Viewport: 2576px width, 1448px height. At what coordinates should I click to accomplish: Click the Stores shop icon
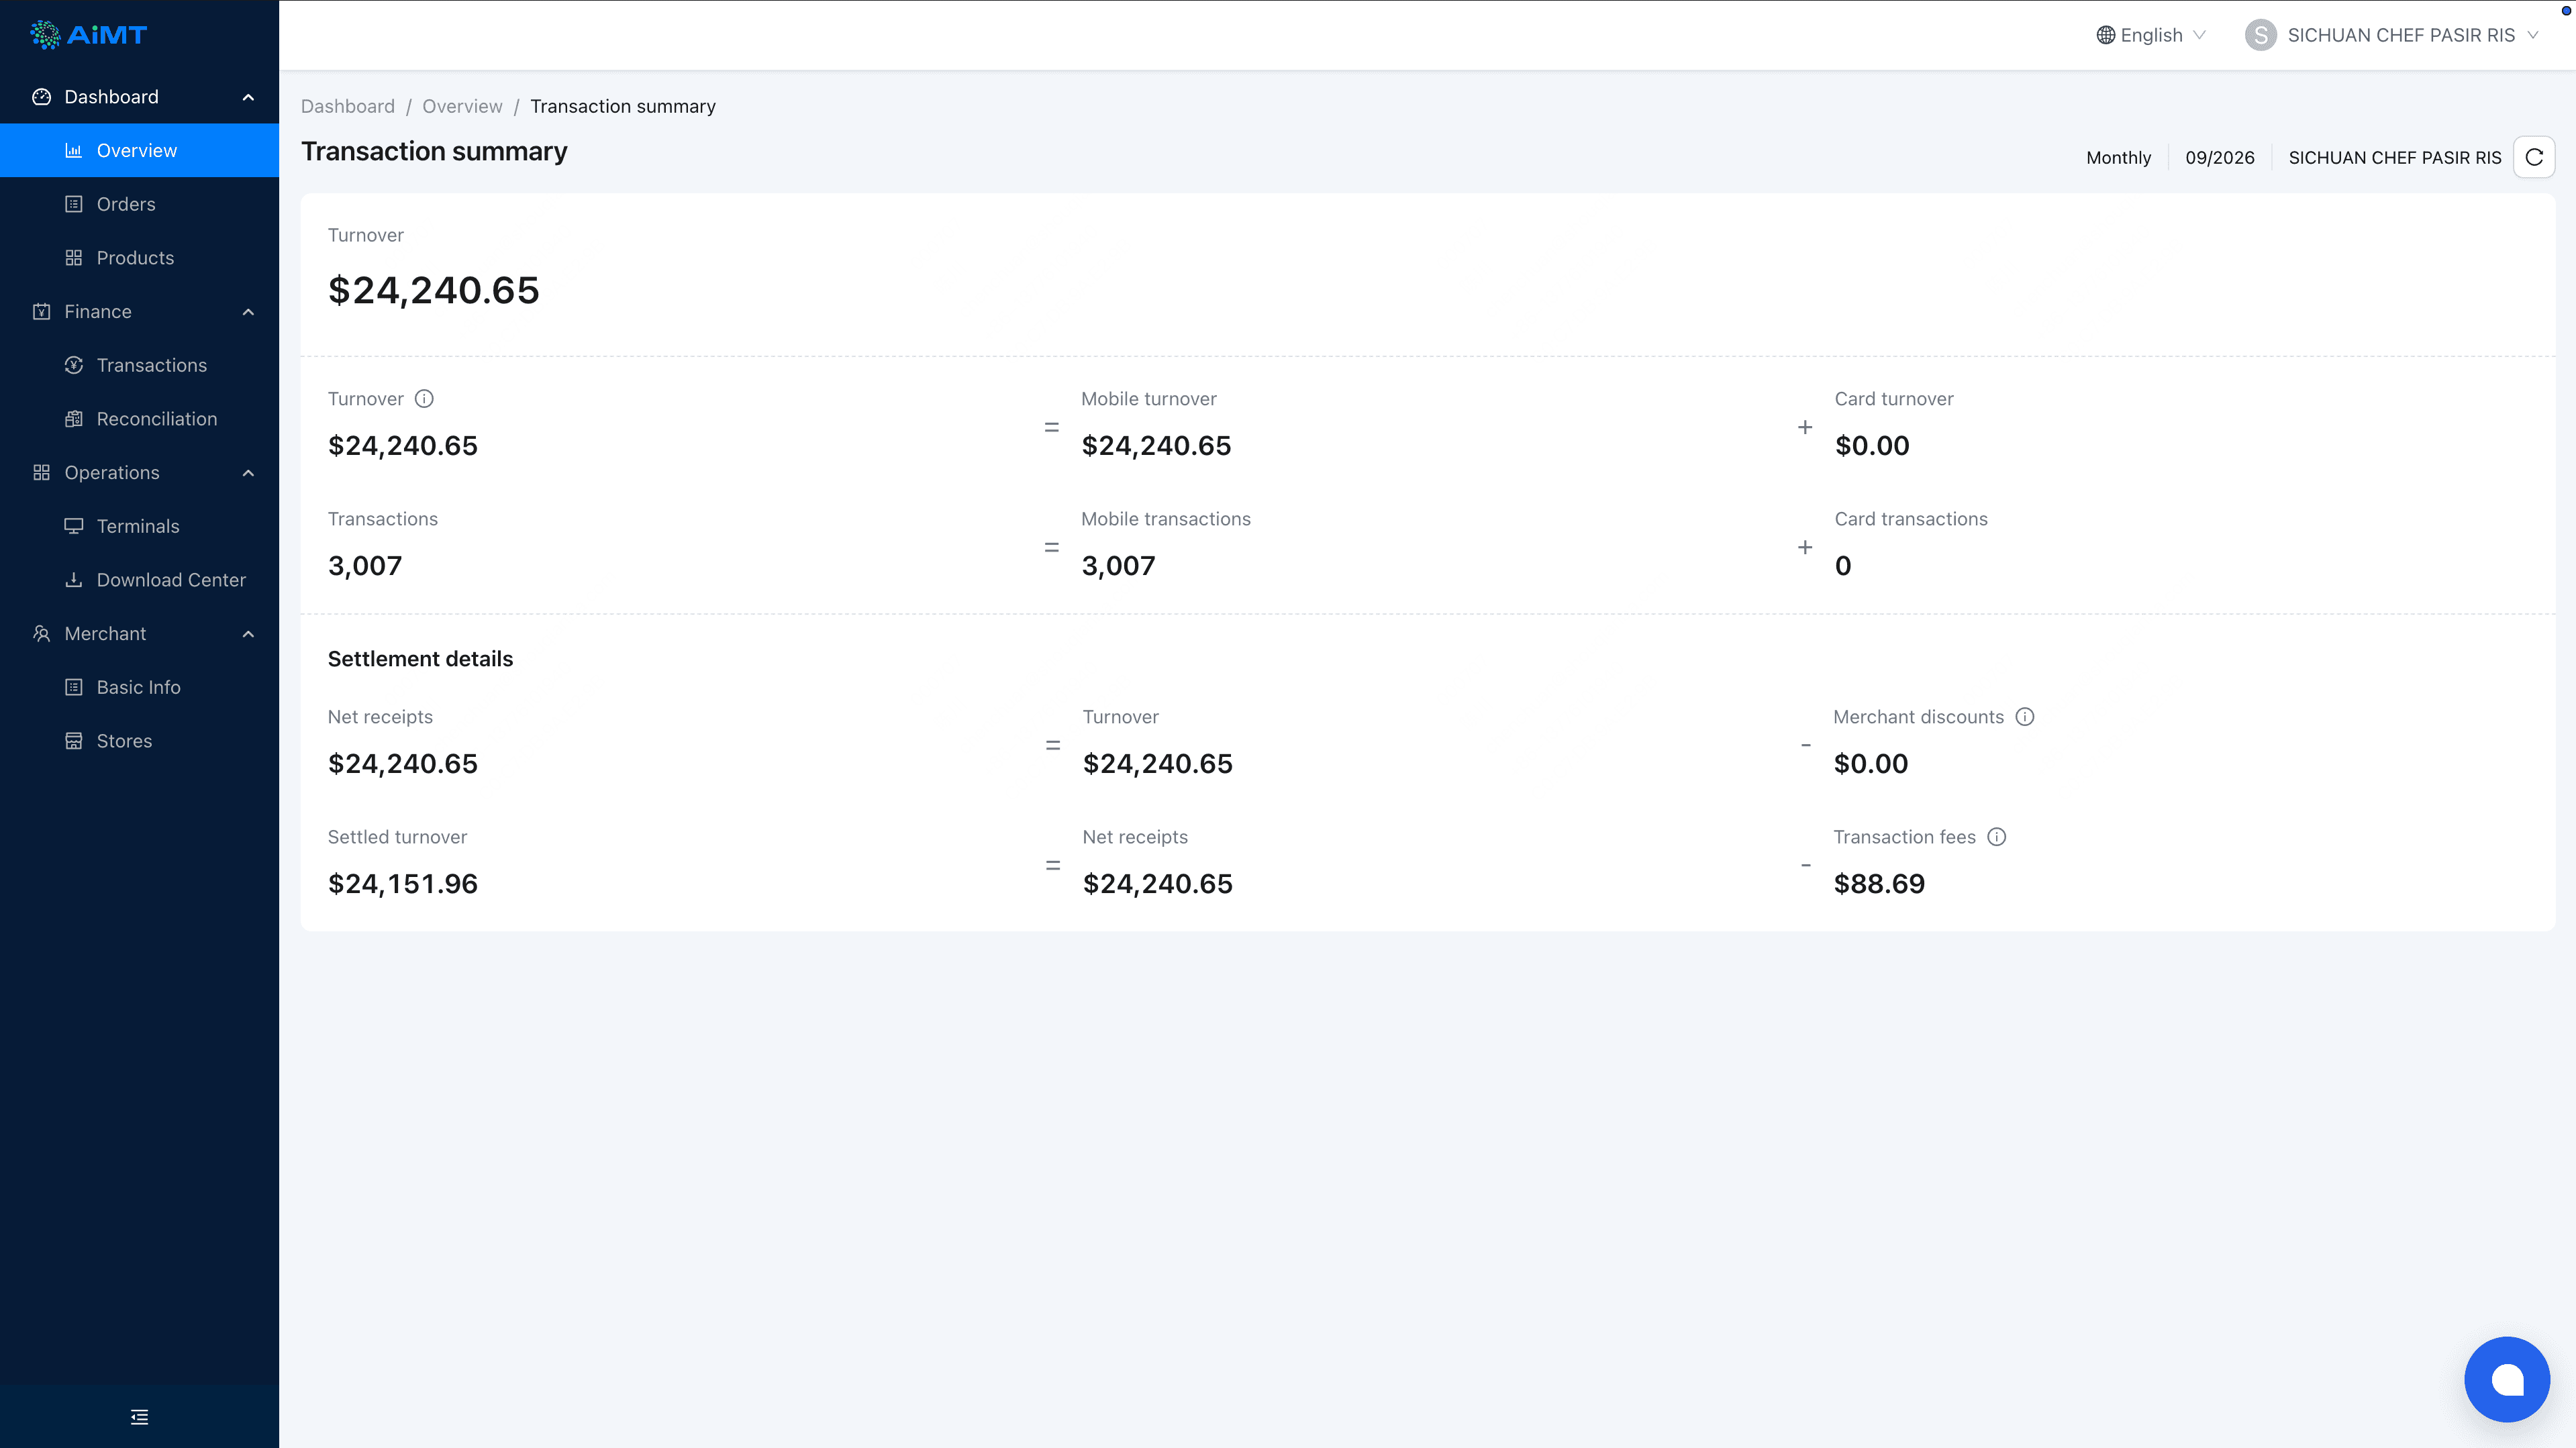[73, 741]
